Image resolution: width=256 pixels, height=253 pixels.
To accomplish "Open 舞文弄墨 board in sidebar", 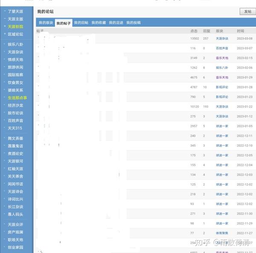I will click(x=15, y=138).
